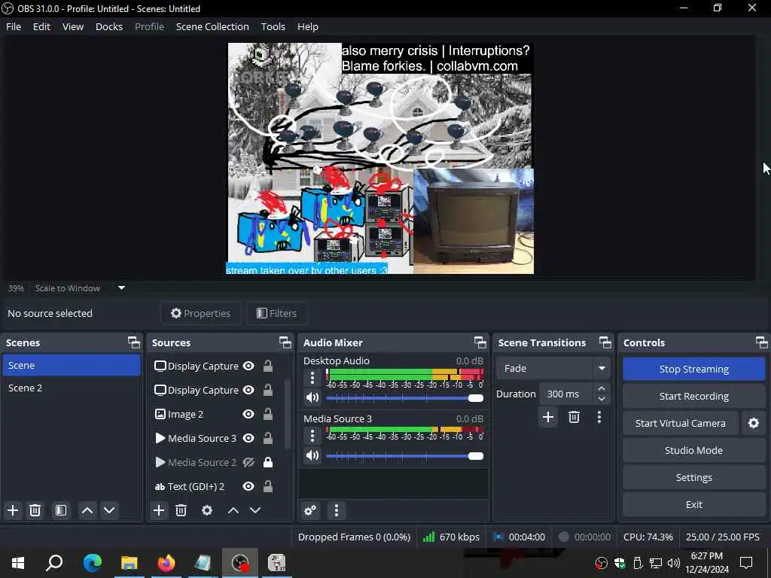Screen dimensions: 771x578
Task: Toggle visibility of second Display Capture source
Action: tap(248, 391)
